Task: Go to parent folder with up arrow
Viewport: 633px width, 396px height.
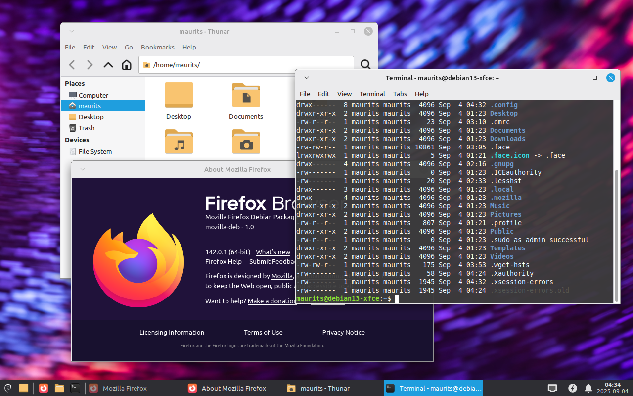Action: [108, 65]
